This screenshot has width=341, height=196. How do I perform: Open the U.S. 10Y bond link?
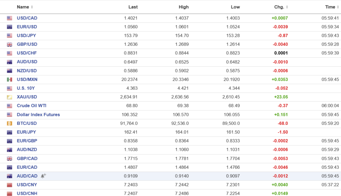[26, 88]
